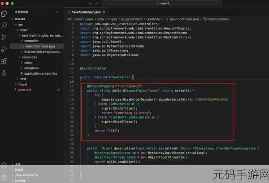Click the @RequestMapping annotation line
Viewport: 269px width, 183px height.
(115, 86)
